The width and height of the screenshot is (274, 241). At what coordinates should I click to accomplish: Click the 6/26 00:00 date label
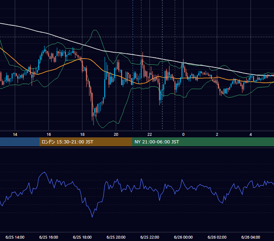183,237
